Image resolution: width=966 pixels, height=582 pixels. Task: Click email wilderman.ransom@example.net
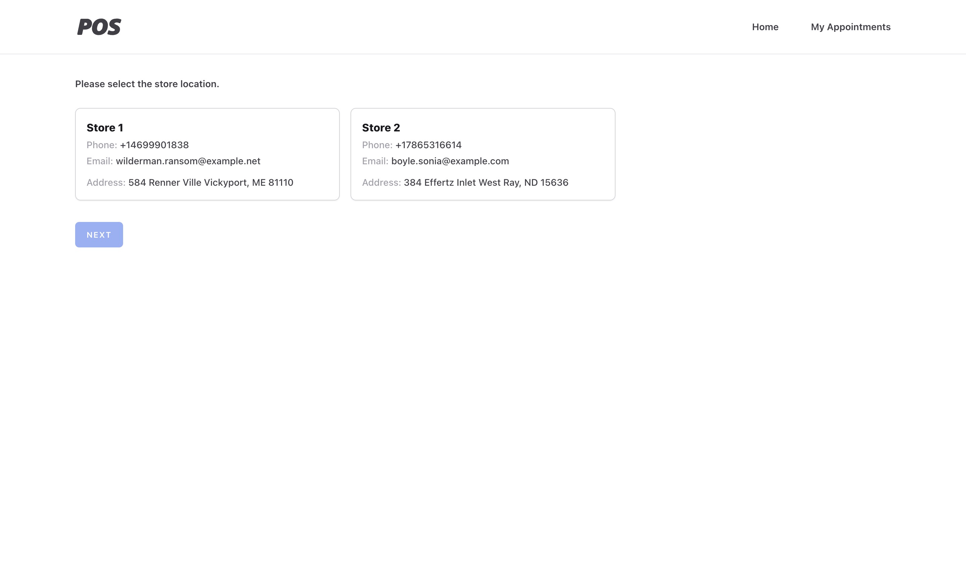pos(188,161)
